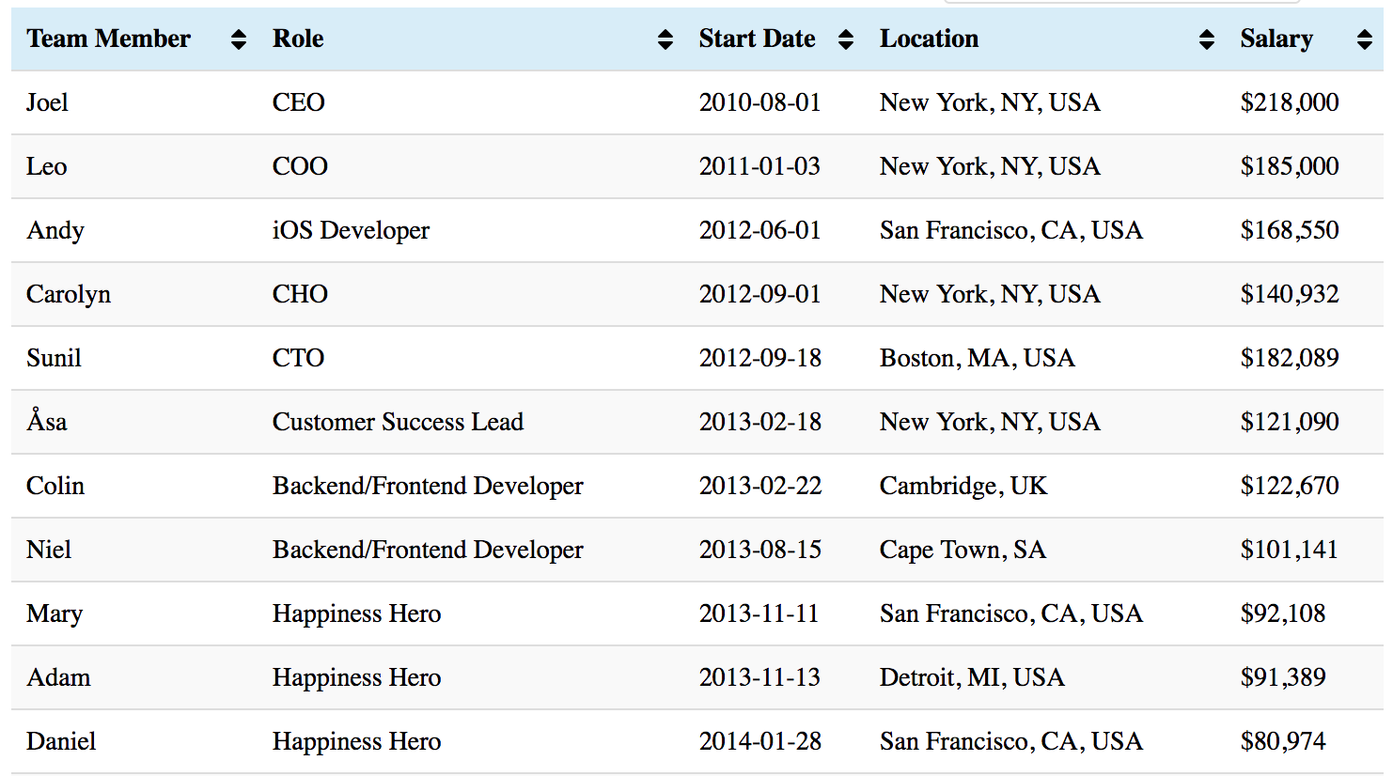Click the Salary column sort arrows icon
The height and width of the screenshot is (776, 1393).
click(x=1365, y=39)
